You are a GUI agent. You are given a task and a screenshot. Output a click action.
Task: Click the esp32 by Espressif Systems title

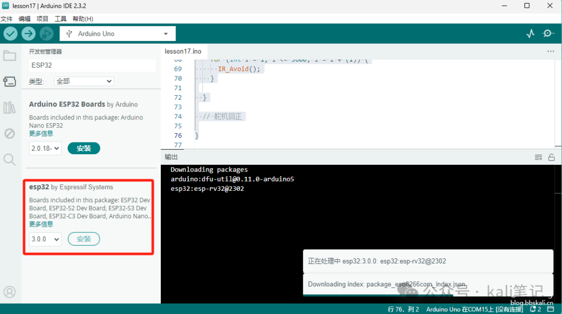pyautogui.click(x=71, y=187)
